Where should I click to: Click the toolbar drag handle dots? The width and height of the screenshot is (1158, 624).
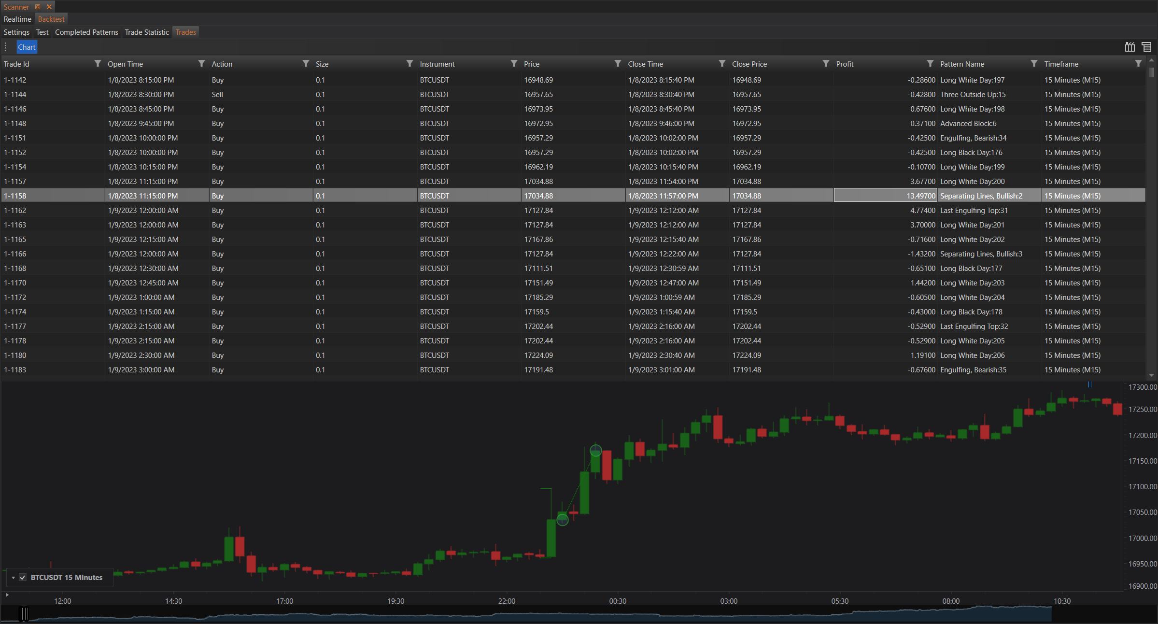tap(6, 47)
